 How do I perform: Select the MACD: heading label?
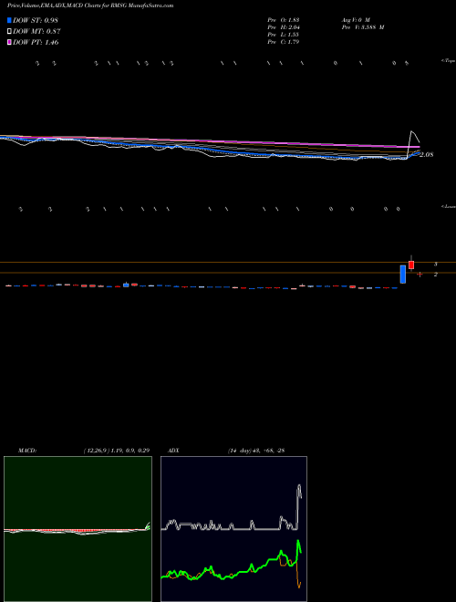[27, 451]
